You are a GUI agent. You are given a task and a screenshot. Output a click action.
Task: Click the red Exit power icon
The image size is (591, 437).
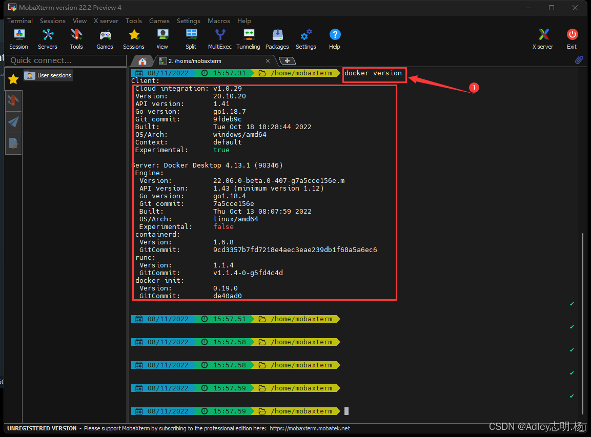[x=572, y=39]
